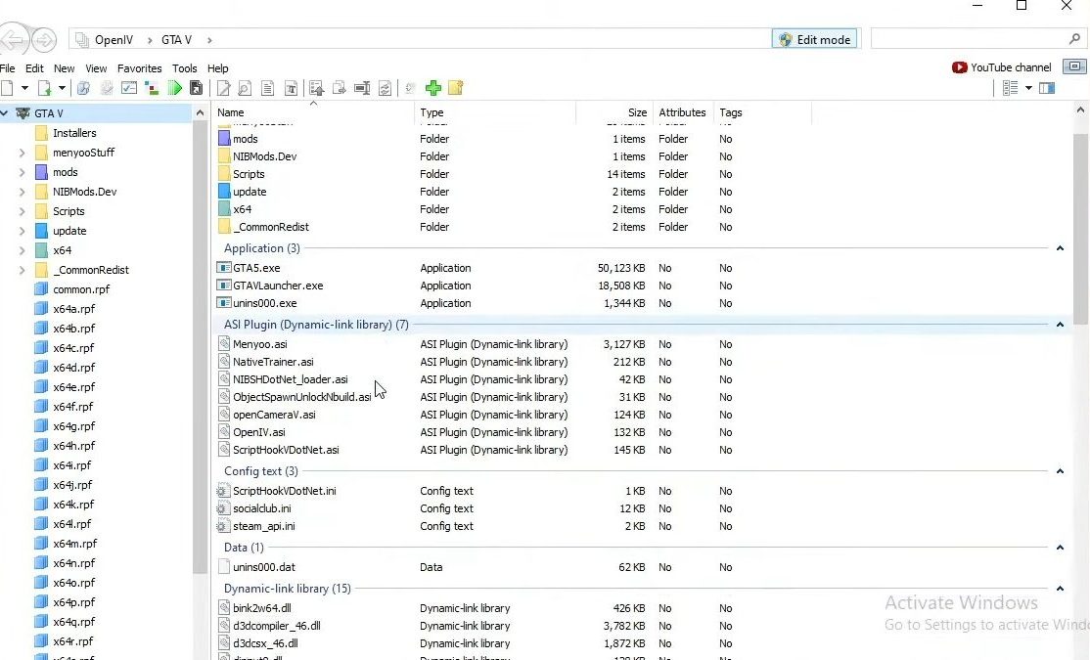This screenshot has height=660, width=1090.
Task: Click the blue overlapping pages toolbar icon
Action: 83,88
